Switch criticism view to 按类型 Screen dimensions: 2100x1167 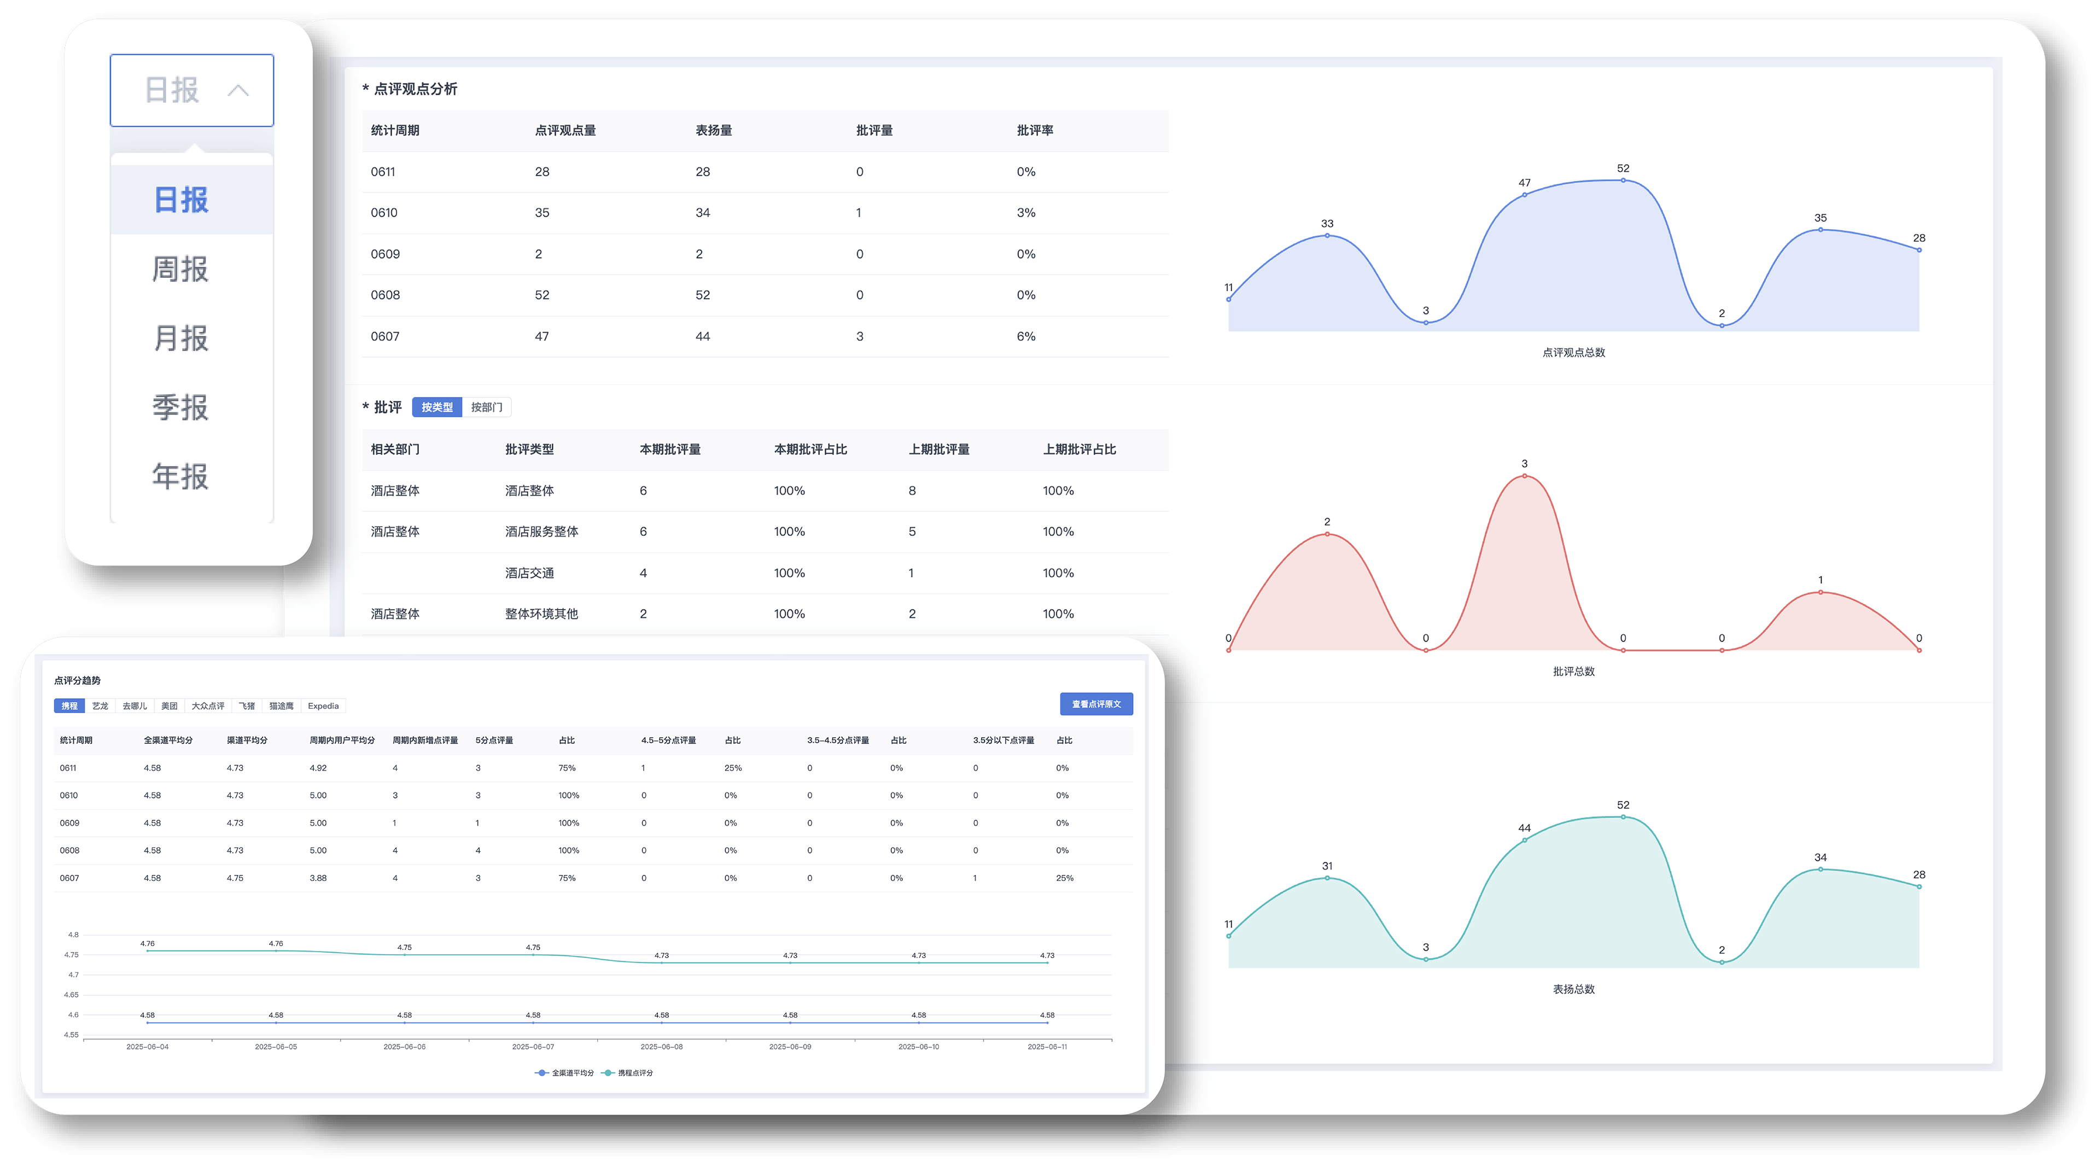(437, 407)
